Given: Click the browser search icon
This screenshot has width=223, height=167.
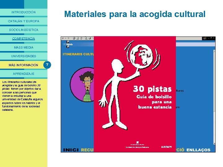Looking at the screenshot, I should [86, 38].
